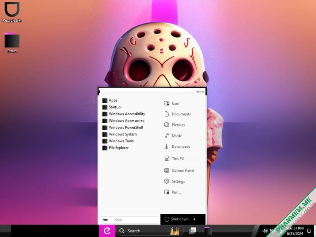Screen dimensions: 316x237
Task: Click the Apps folder icon
Action: (105, 100)
